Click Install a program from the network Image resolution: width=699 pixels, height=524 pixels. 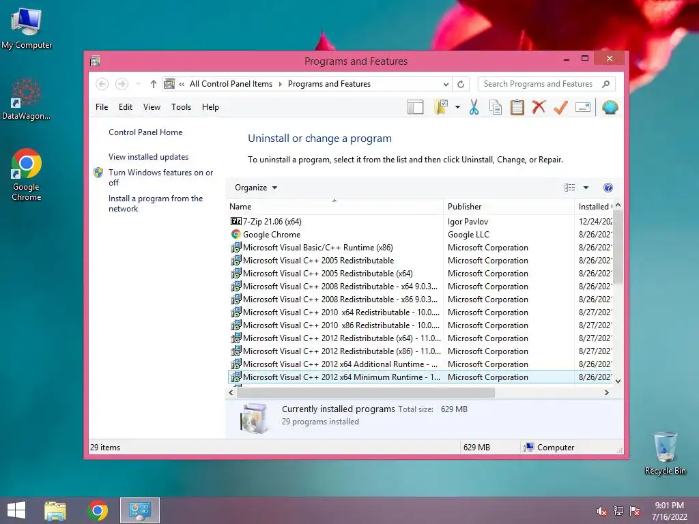point(156,203)
